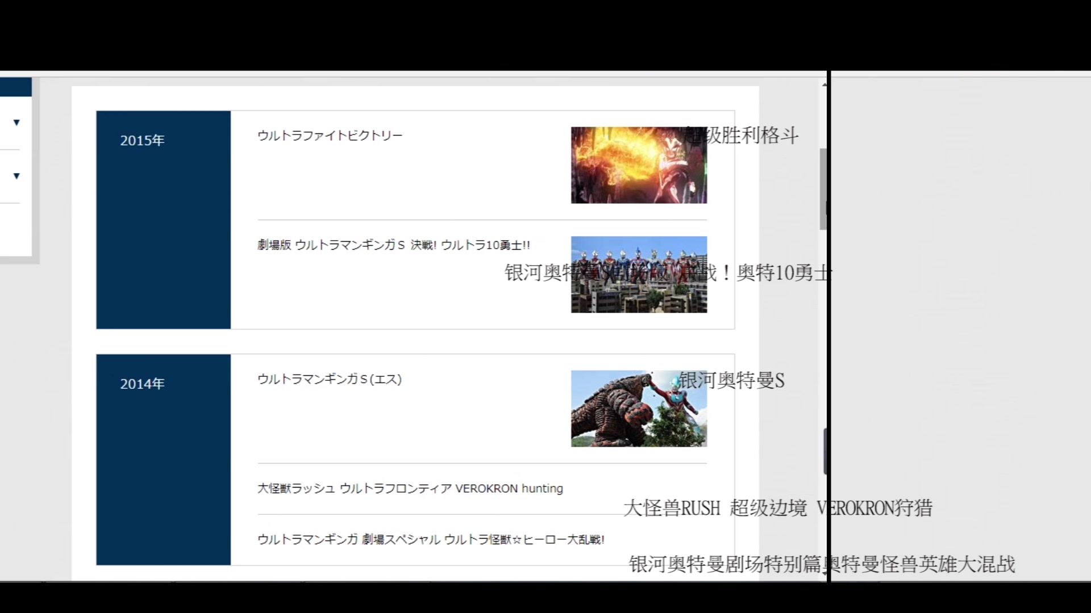Open the ウルトラマンギンガS(エス) title link
The image size is (1091, 613).
pyautogui.click(x=330, y=379)
